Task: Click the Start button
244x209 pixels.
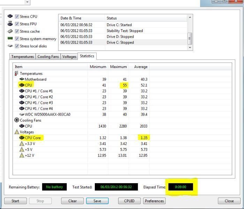Action: pyautogui.click(x=15, y=201)
